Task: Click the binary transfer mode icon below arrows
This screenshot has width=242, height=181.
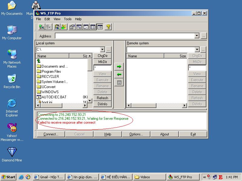Action: [x=119, y=82]
